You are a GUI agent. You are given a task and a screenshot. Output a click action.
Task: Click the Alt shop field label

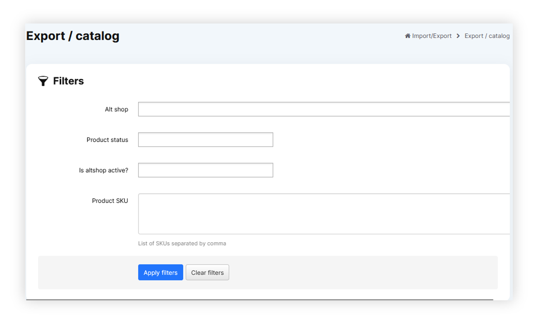click(116, 109)
